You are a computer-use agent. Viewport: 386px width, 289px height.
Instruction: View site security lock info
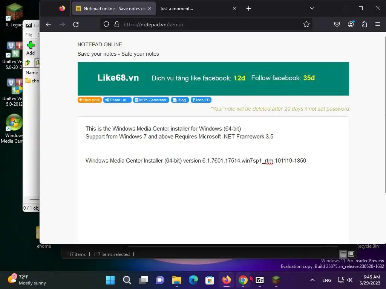(117, 24)
